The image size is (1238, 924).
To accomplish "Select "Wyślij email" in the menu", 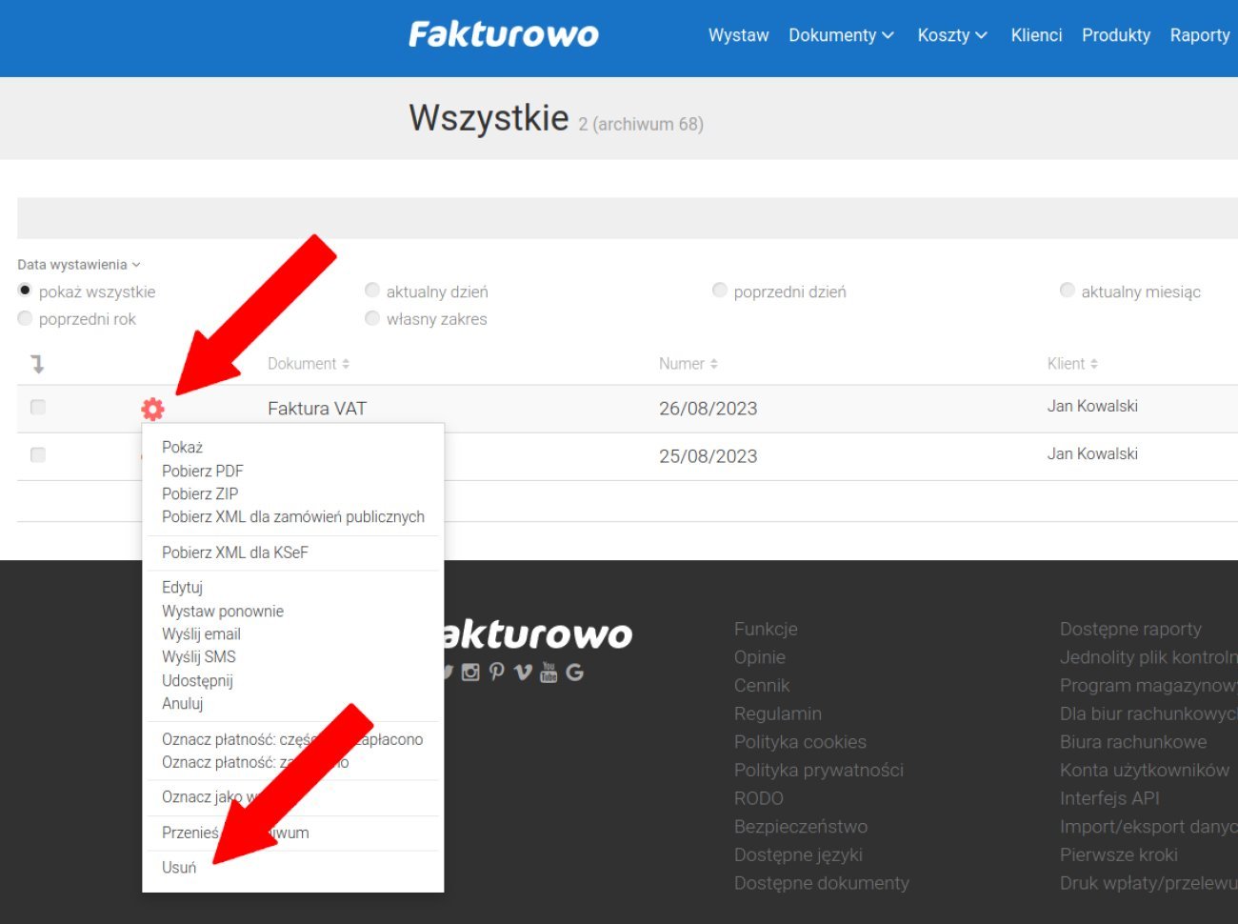I will (201, 634).
